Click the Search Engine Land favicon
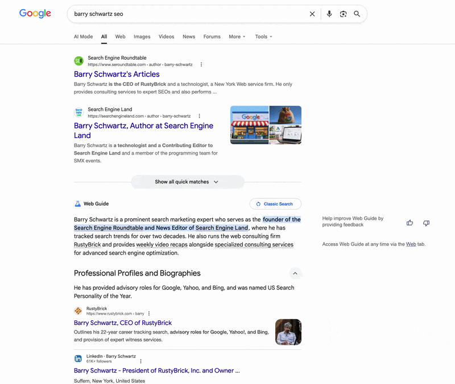This screenshot has height=384, width=455. [78, 112]
